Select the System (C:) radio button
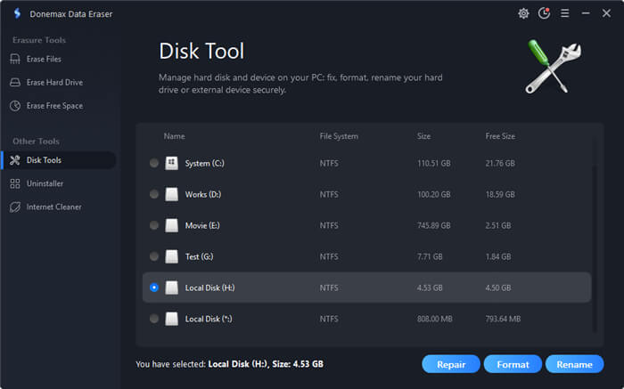 [x=154, y=163]
